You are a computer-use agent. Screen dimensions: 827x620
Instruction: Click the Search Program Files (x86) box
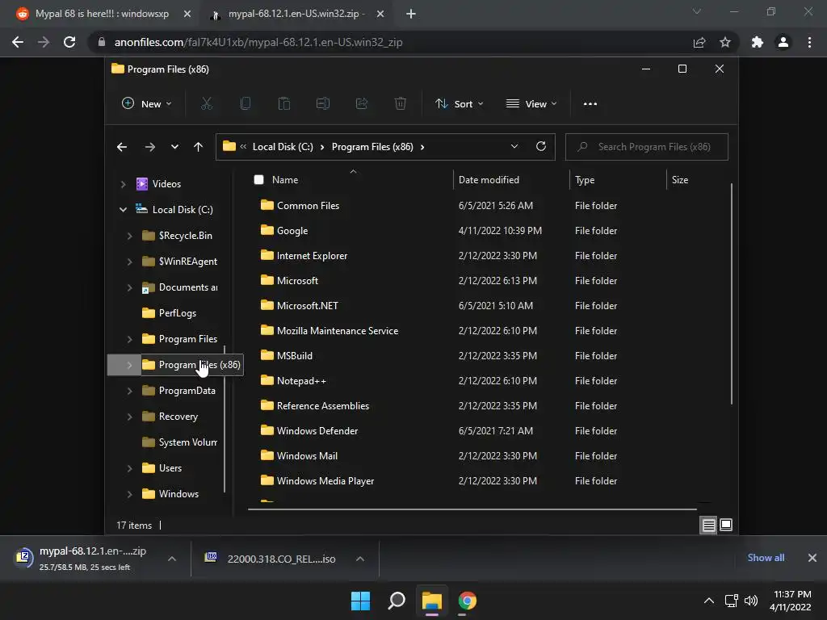click(x=647, y=147)
